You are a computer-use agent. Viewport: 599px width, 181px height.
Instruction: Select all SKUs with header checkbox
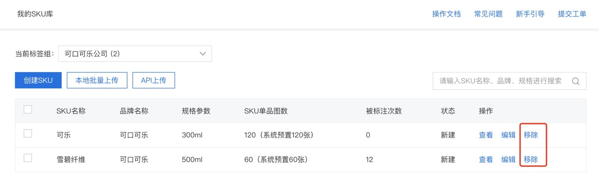(x=28, y=109)
